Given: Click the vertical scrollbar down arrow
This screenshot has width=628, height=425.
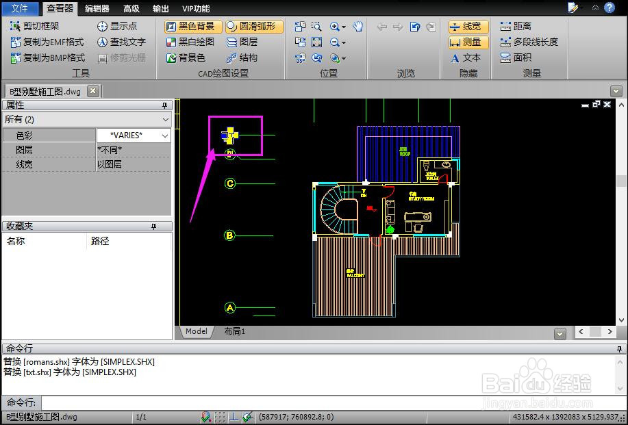Looking at the screenshot, I should point(621,320).
